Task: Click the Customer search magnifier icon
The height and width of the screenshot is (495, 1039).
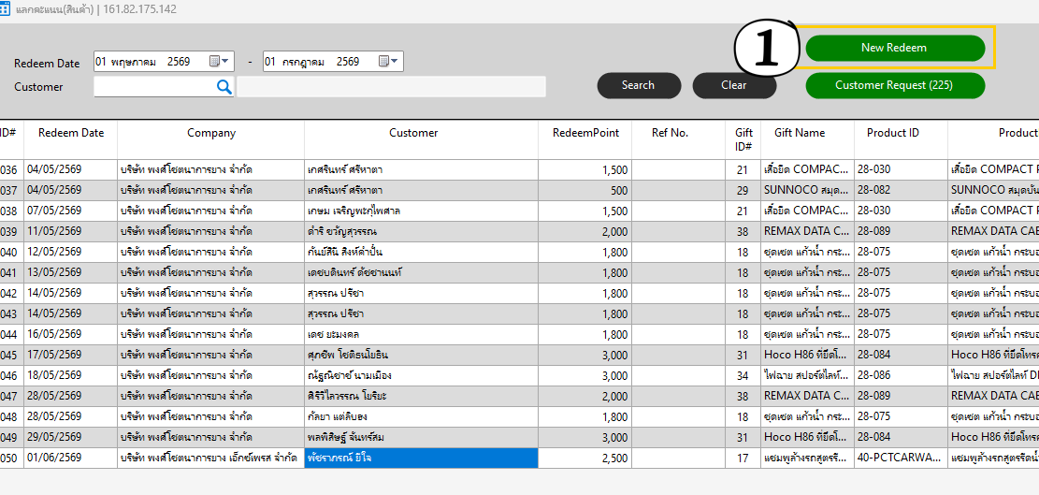Action: tap(224, 86)
